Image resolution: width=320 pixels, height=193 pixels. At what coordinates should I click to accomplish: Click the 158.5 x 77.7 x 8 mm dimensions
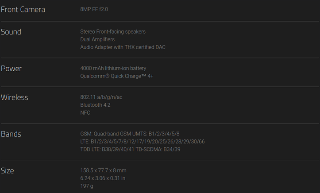pos(103,170)
